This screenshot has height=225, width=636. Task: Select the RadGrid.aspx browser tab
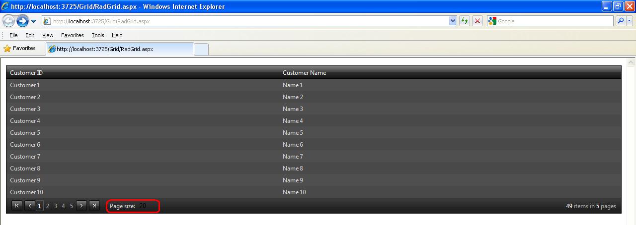point(119,49)
